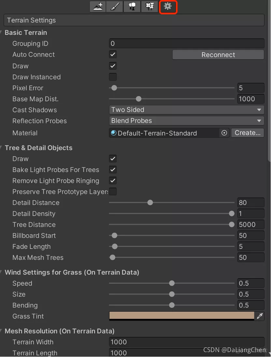The image size is (271, 357).
Task: Click the Detail Distance value field
Action: (x=251, y=203)
